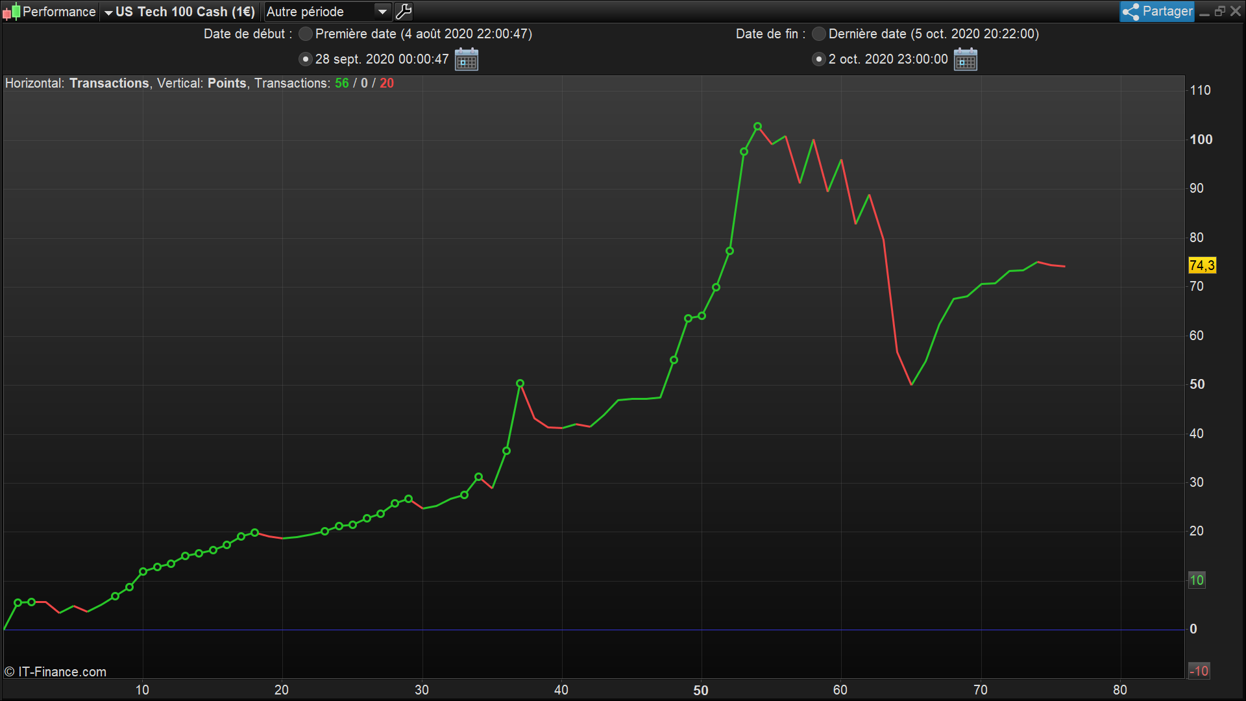Click the Transactions horizontal axis label
The height and width of the screenshot is (701, 1246).
(x=109, y=83)
